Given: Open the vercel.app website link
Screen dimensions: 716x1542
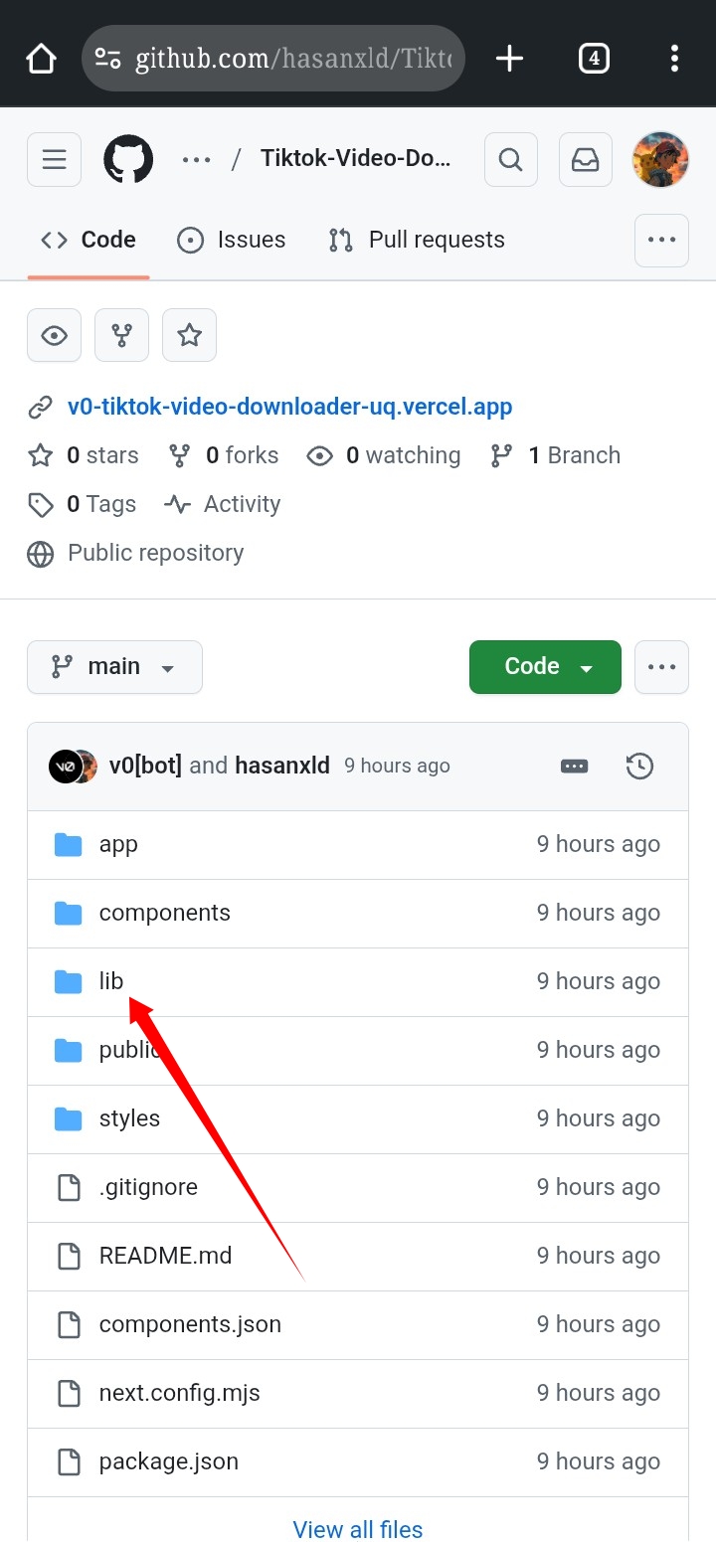Looking at the screenshot, I should [x=289, y=406].
